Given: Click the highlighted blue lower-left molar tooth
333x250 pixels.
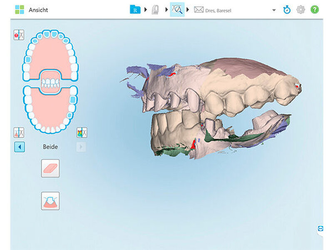Looking at the screenshot, I should point(73,100).
